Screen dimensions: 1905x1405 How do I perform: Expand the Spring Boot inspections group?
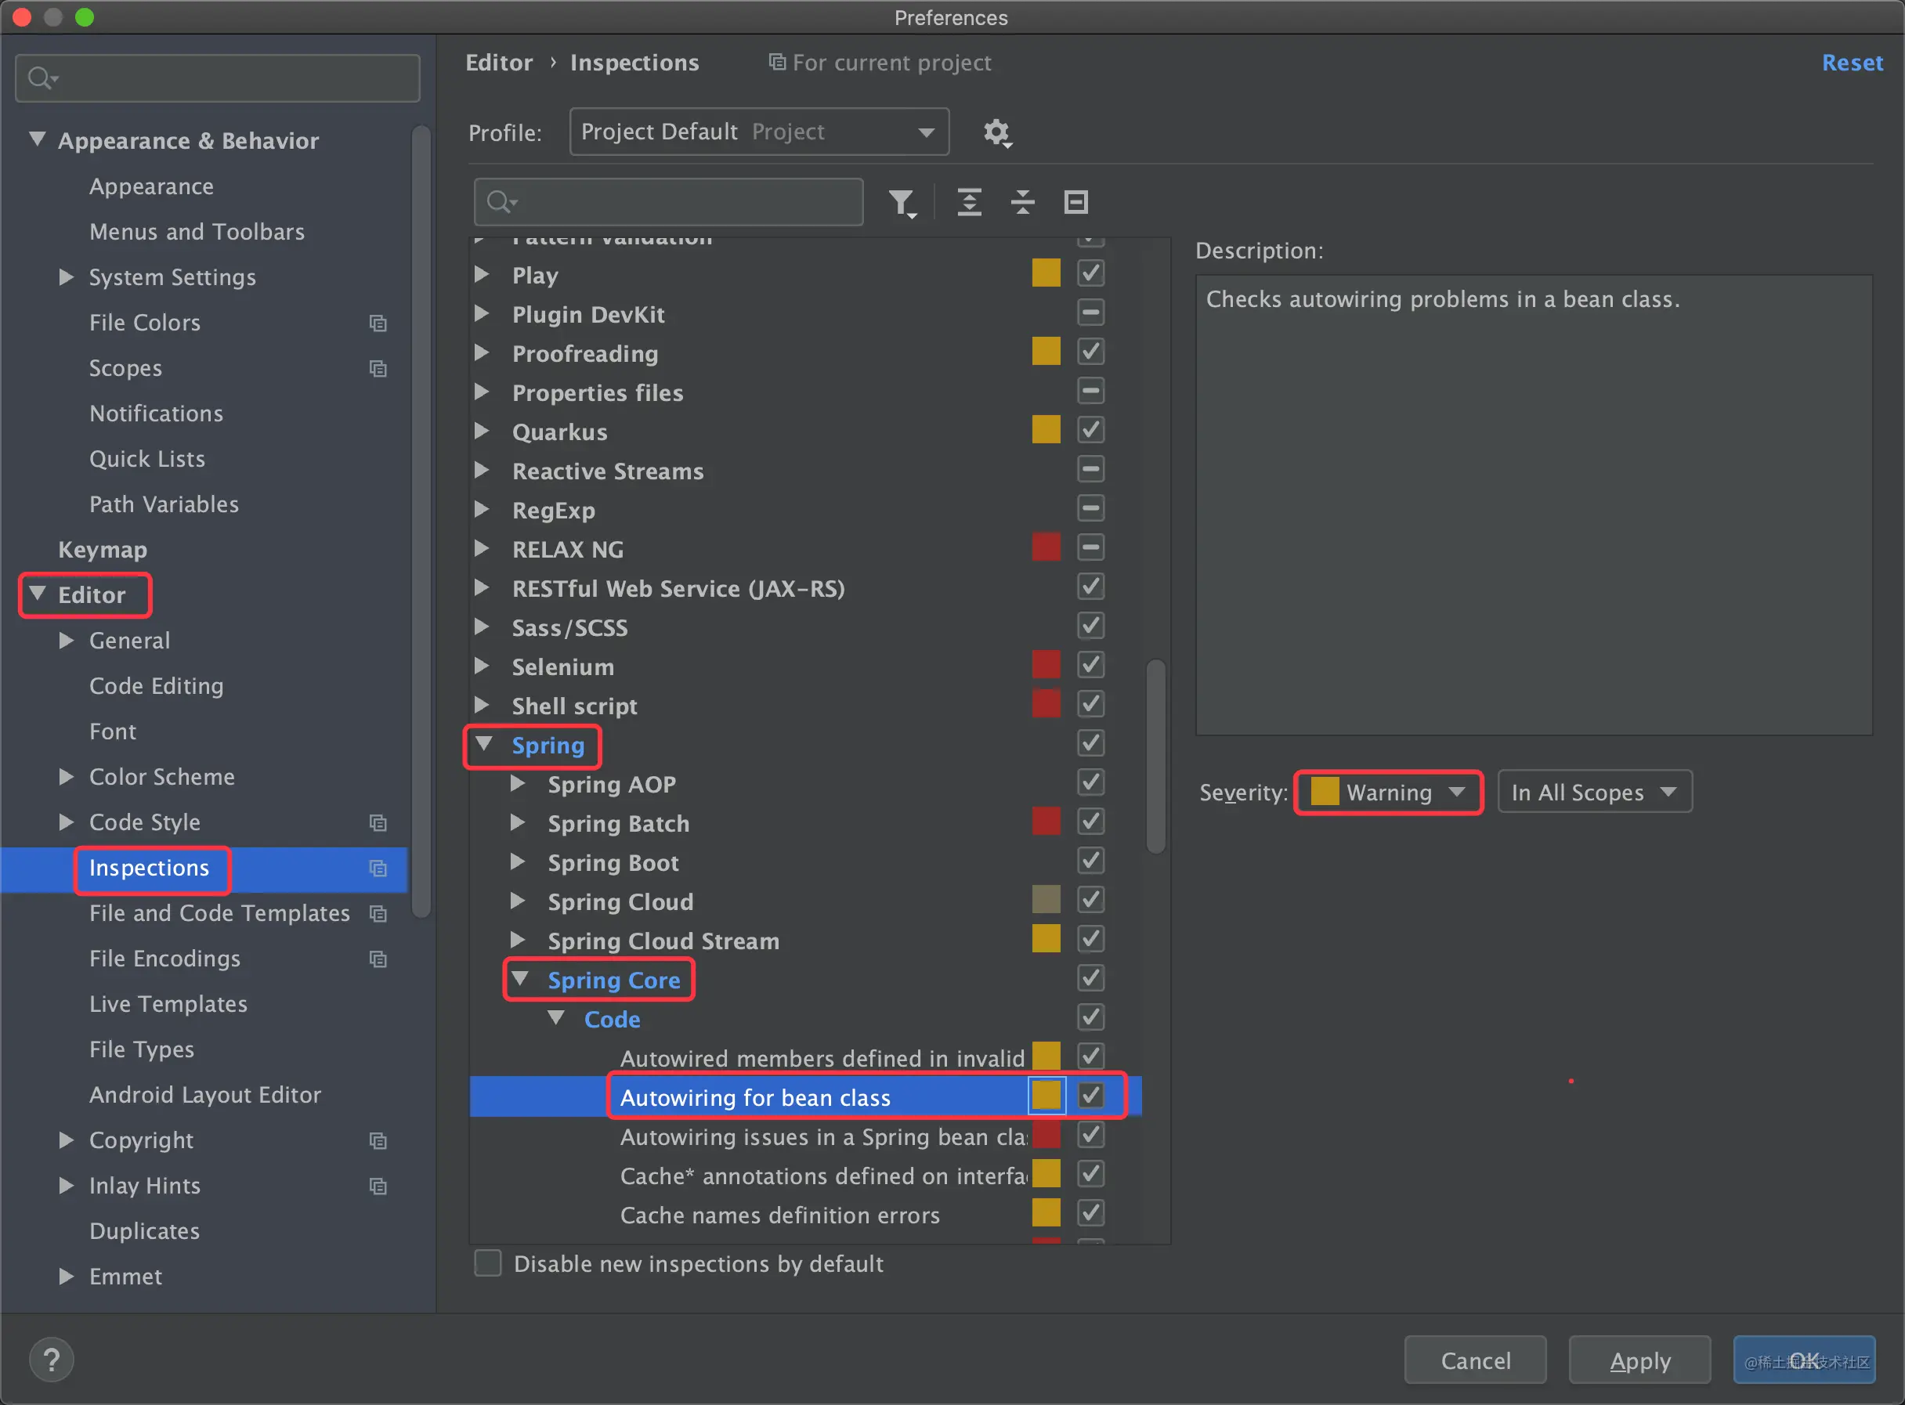(x=517, y=861)
